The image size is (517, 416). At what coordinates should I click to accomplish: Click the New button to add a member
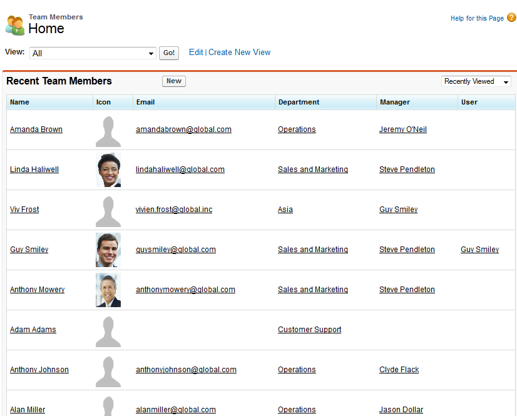[174, 81]
